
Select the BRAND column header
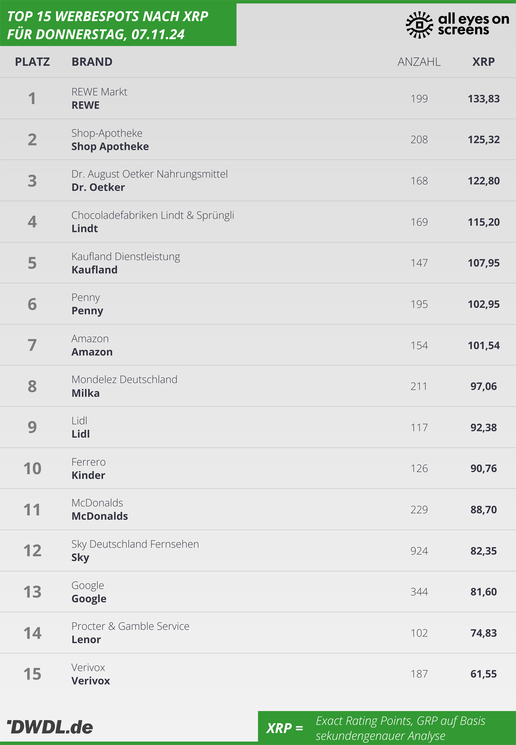coord(92,61)
